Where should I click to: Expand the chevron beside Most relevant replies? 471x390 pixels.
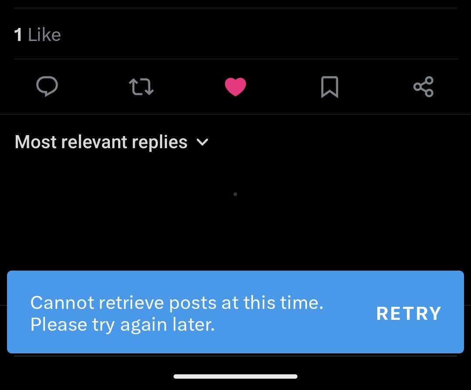tap(202, 142)
